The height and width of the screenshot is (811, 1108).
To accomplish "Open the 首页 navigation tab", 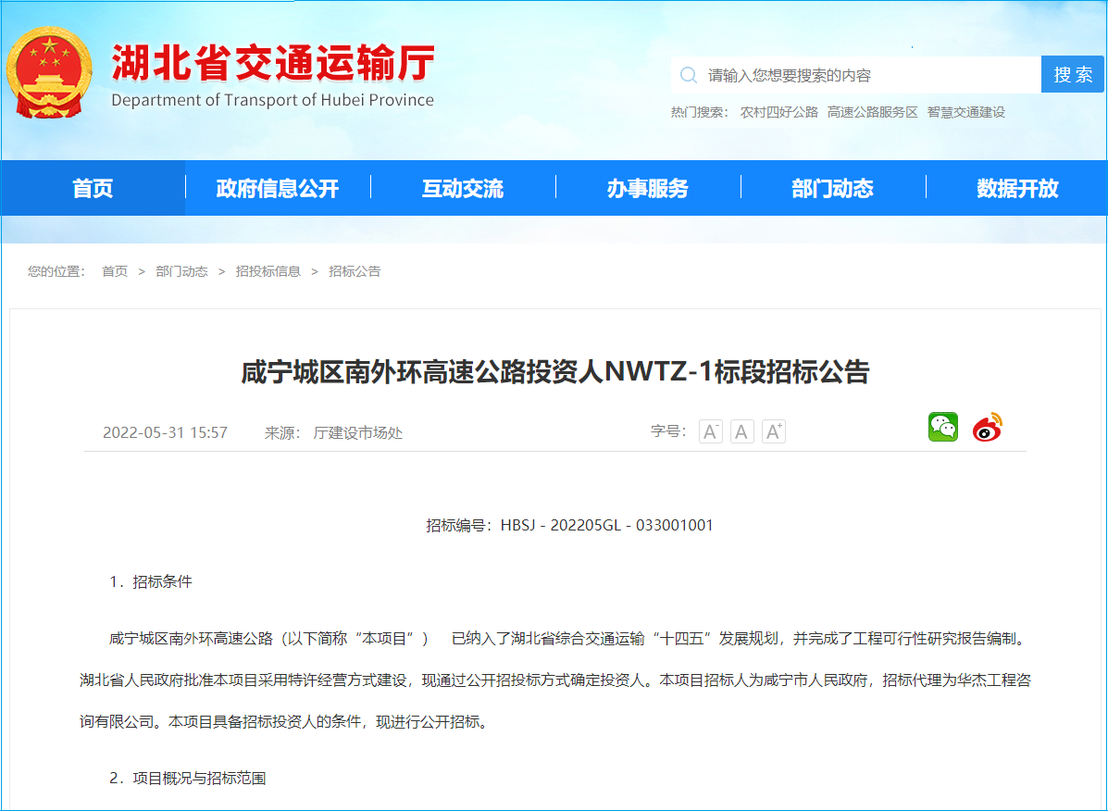I will 93,189.
